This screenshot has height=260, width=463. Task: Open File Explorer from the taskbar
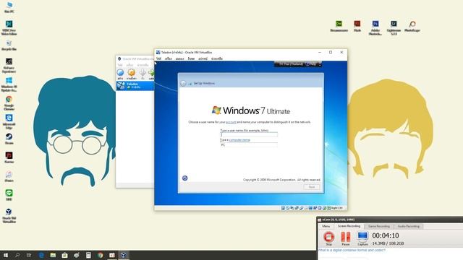click(53, 255)
